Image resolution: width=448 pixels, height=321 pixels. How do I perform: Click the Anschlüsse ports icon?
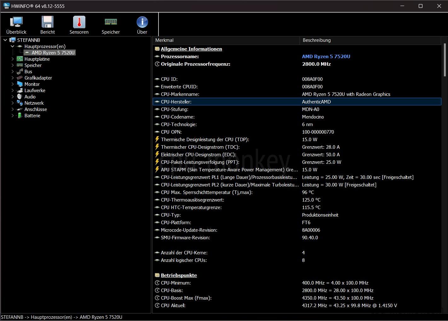coord(20,109)
